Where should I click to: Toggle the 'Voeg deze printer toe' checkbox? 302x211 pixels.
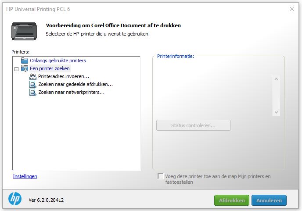click(160, 176)
